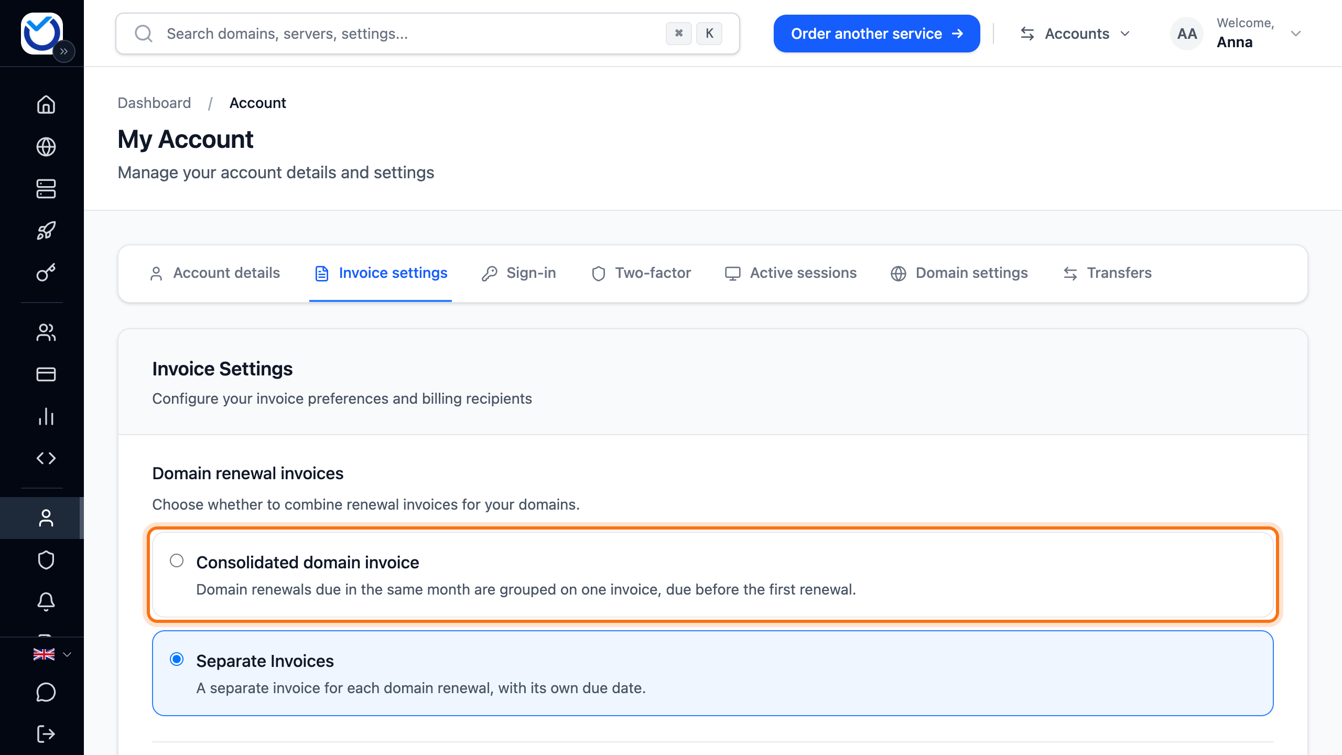This screenshot has height=755, width=1342.
Task: Click Order another service button
Action: 876,34
